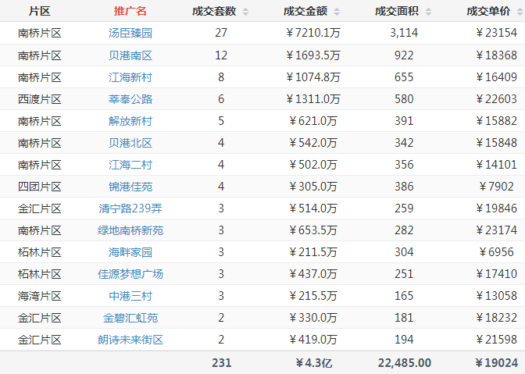Select the total 22,485.00 area figure
The image size is (525, 374).
405,363
